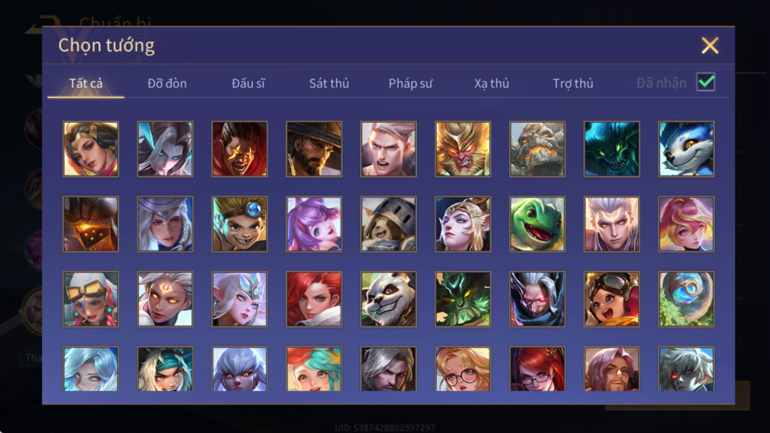Pick the boy with blue goggle hero
770x433 pixels.
pyautogui.click(x=239, y=224)
